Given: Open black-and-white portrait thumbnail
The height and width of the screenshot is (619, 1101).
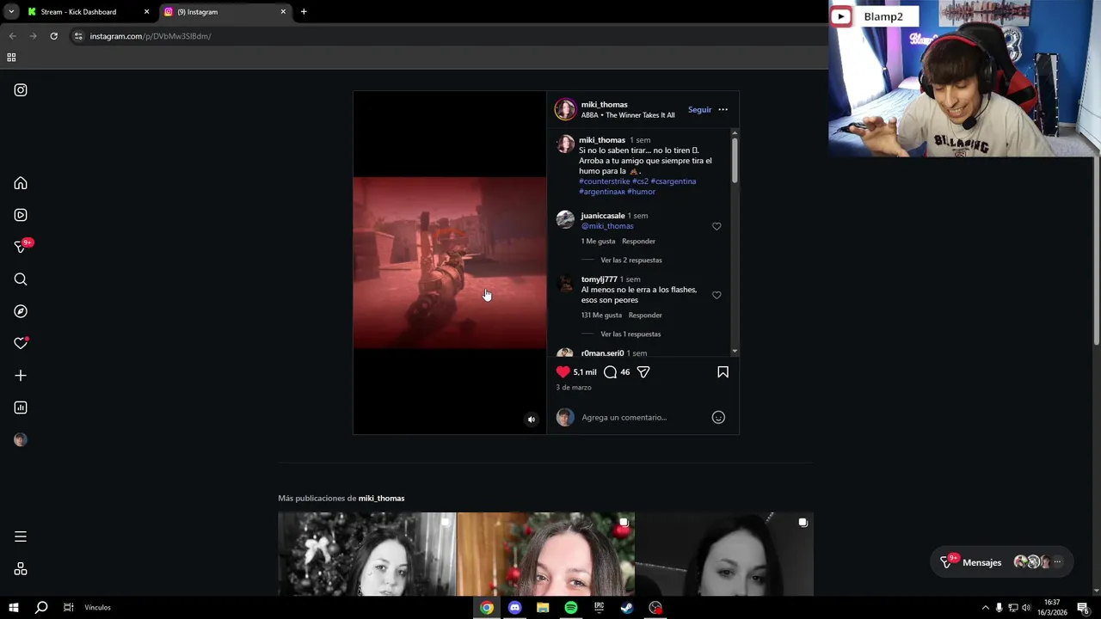Looking at the screenshot, I should tap(724, 555).
